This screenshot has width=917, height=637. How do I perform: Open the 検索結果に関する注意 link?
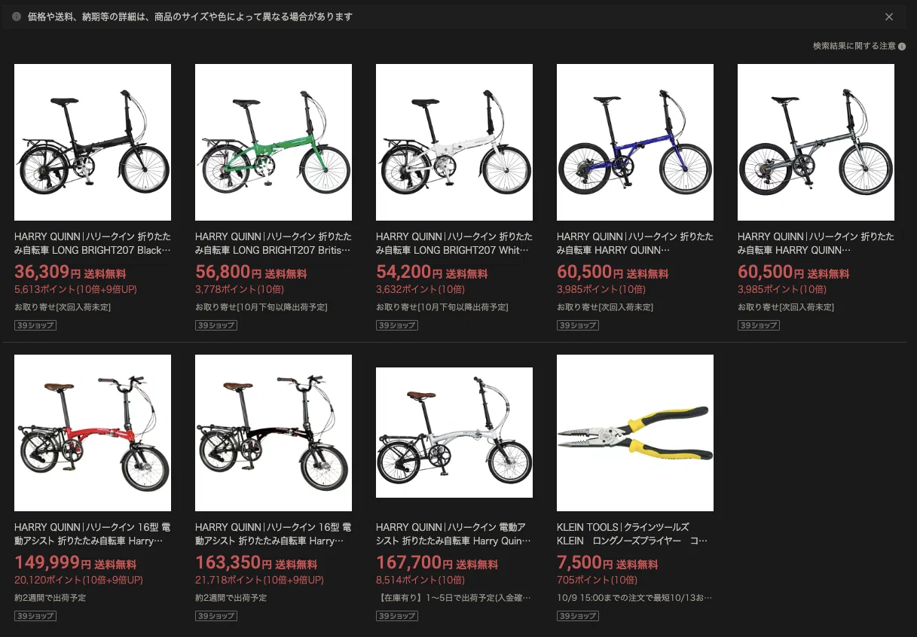pyautogui.click(x=854, y=47)
